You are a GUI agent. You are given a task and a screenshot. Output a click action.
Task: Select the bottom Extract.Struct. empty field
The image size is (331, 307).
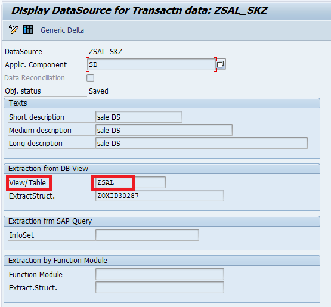click(160, 287)
